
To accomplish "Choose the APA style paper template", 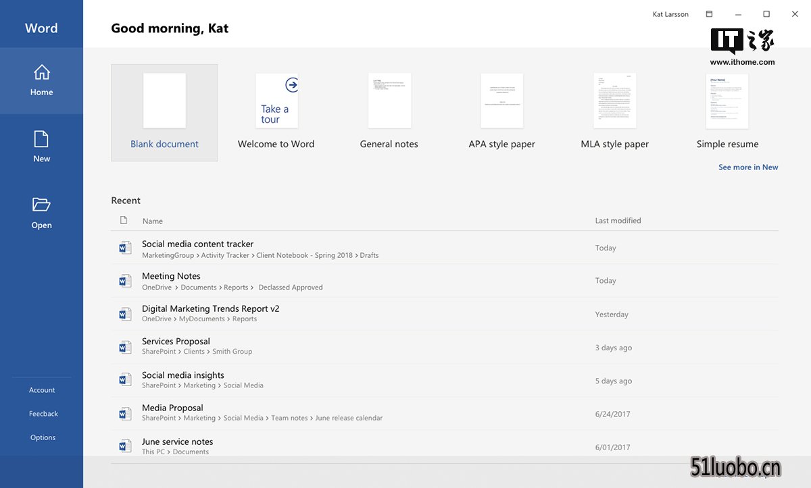I will coord(501,113).
